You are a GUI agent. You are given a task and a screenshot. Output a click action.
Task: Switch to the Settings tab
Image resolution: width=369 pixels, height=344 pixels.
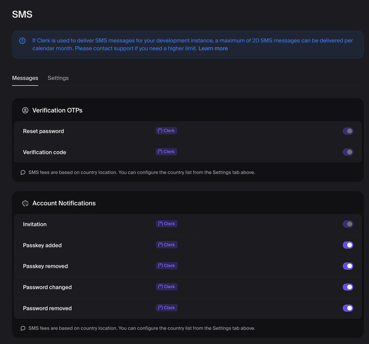coord(58,78)
